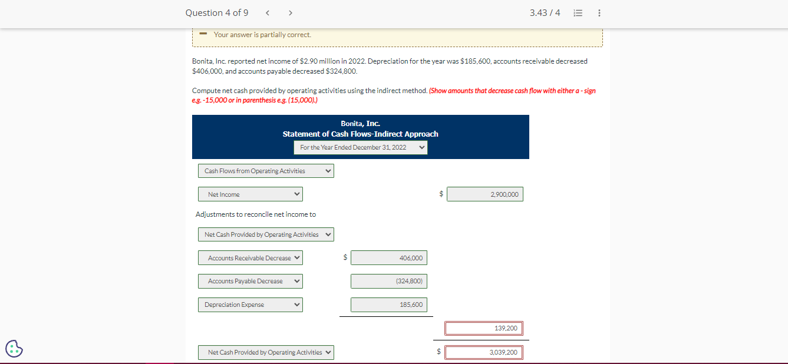Screen dimensions: 788x364
Task: Open the numbered question list icon
Action: point(578,12)
